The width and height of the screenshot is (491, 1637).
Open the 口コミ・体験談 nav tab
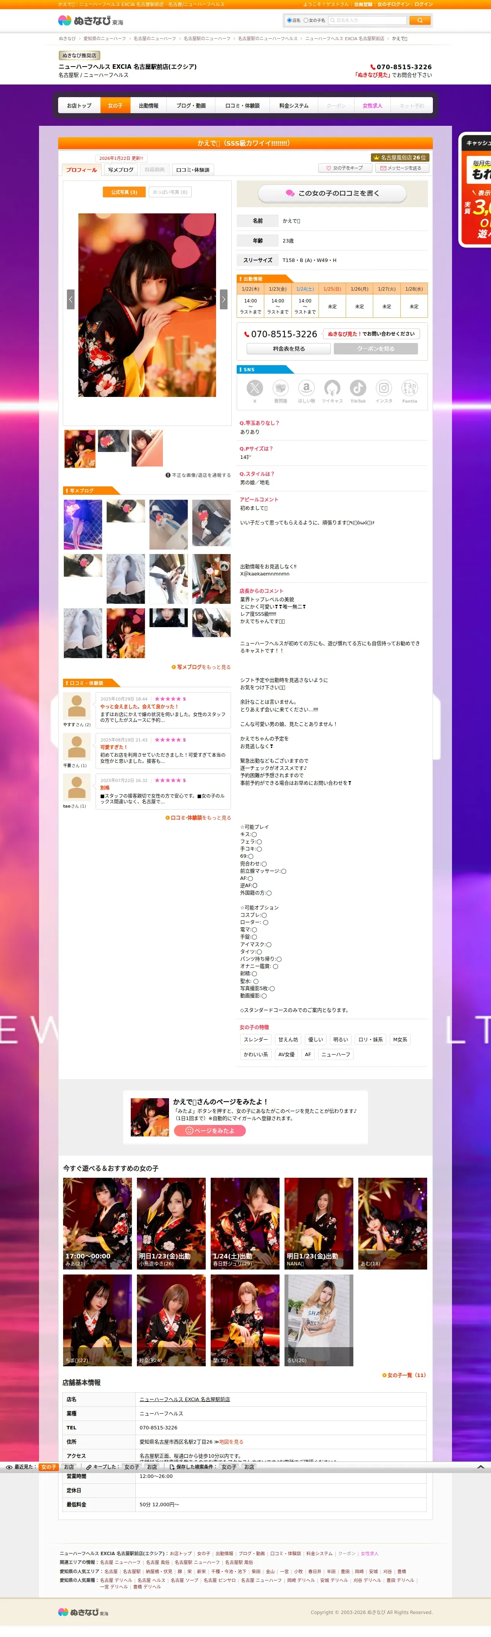click(x=243, y=106)
